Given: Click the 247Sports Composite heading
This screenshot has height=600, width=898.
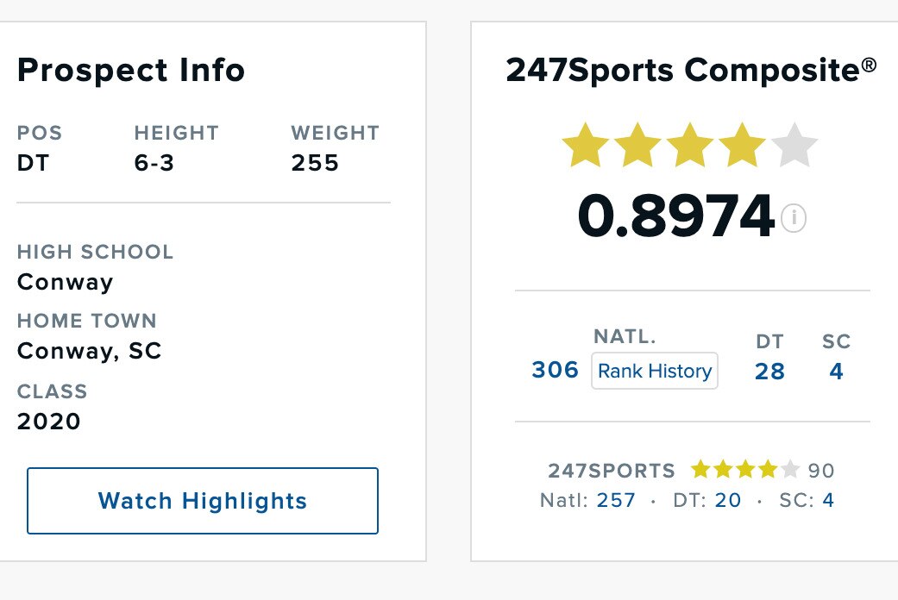Looking at the screenshot, I should 691,70.
